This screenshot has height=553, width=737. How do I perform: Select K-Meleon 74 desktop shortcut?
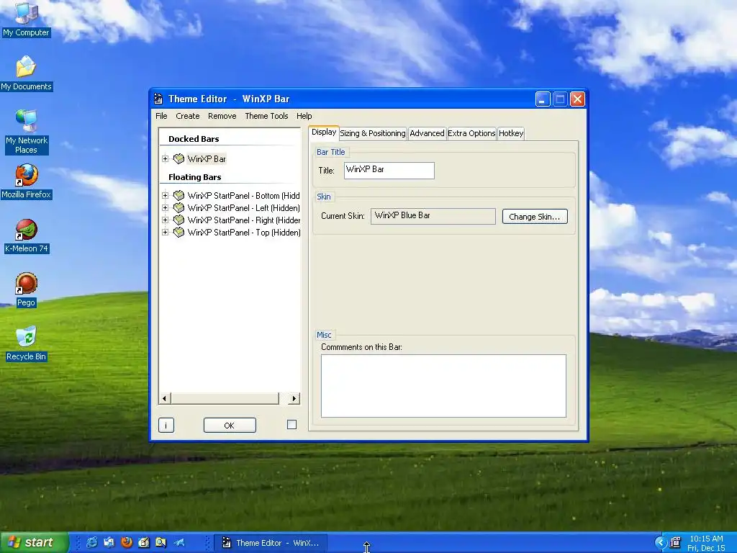(x=26, y=235)
